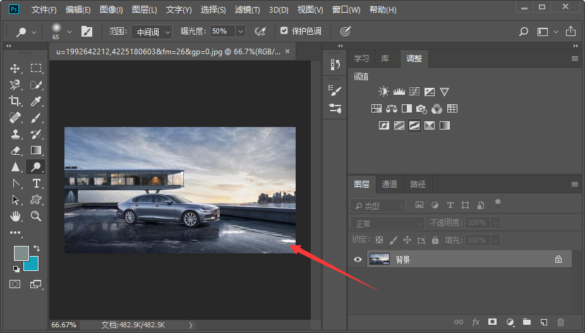Screen dimensions: 585x333
Task: Switch to the 路径 tab
Action: point(418,184)
